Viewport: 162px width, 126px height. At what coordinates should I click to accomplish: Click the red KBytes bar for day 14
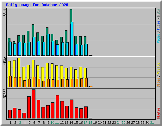pyautogui.click(x=72, y=109)
